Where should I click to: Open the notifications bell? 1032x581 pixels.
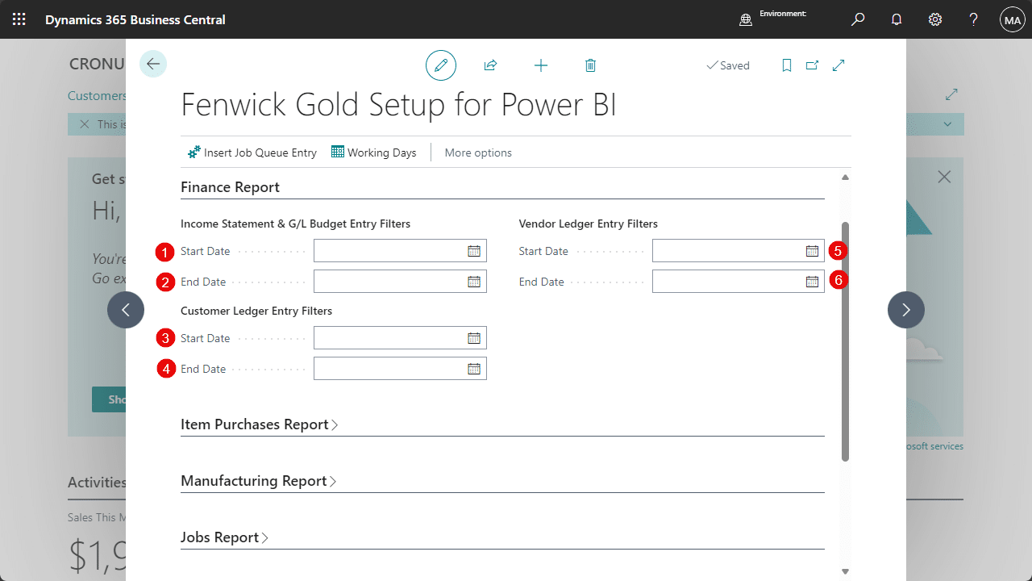897,19
